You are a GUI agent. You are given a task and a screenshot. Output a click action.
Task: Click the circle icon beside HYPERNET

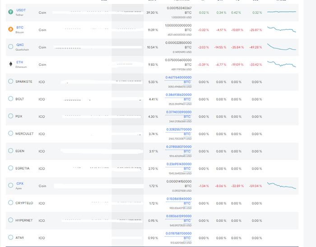pos(11,220)
